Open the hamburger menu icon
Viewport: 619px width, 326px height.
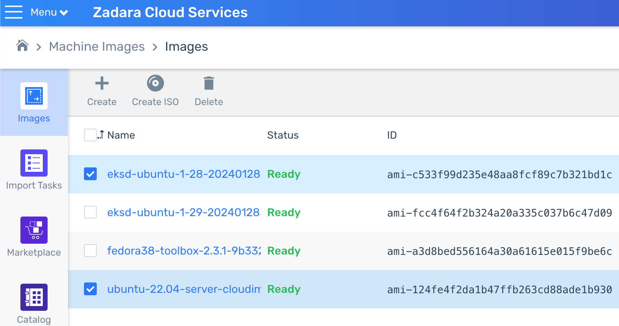pyautogui.click(x=14, y=12)
